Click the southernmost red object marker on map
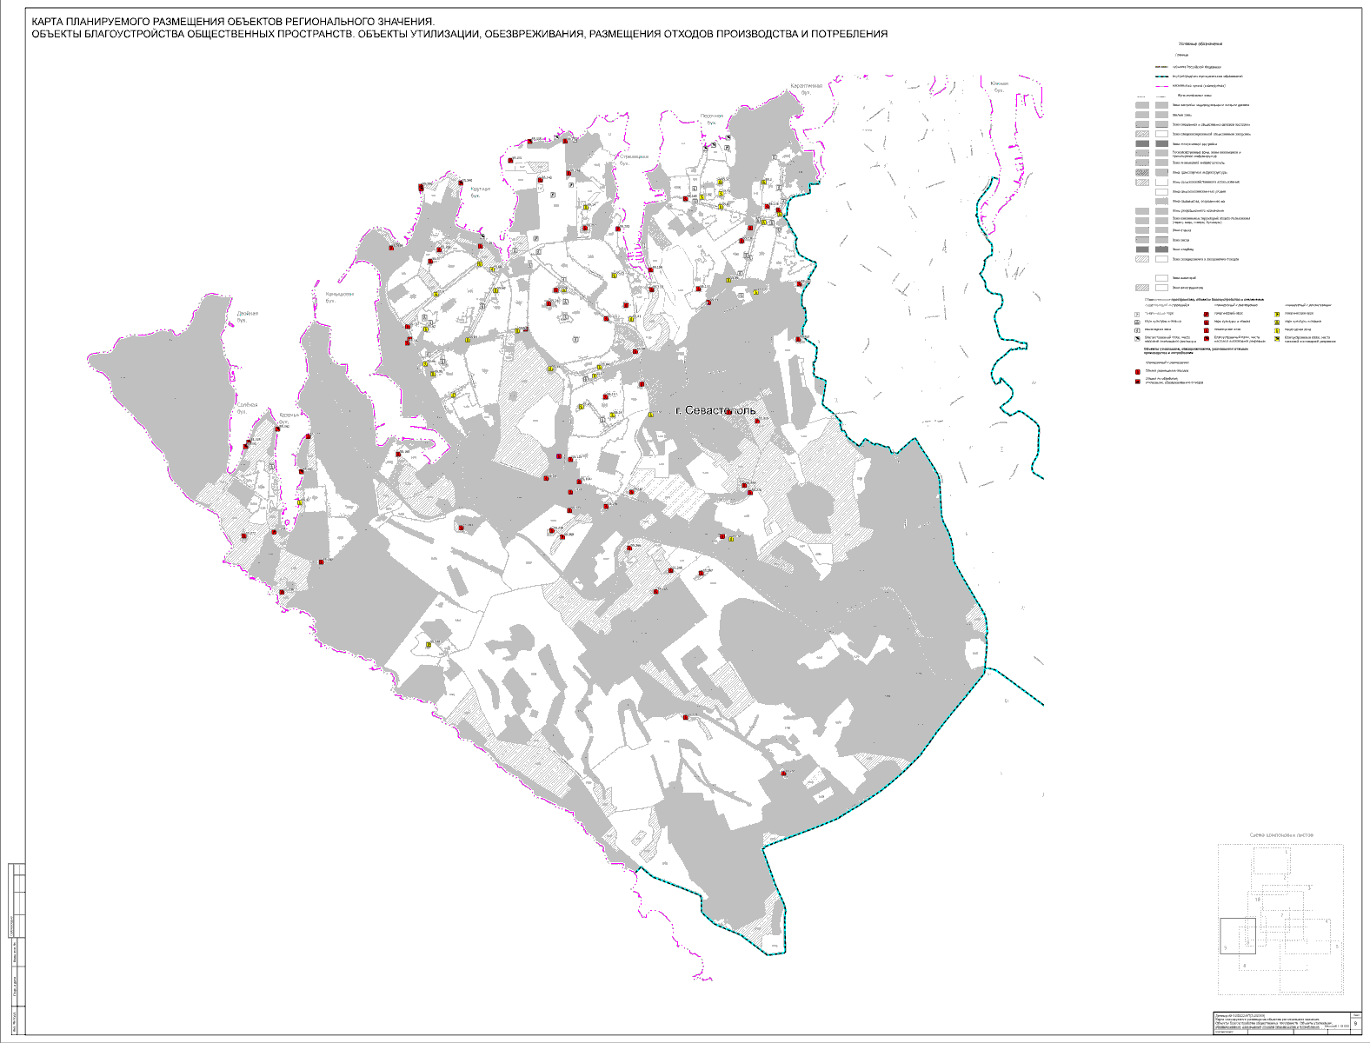Screen dimensions: 1370x1043 (x=784, y=773)
